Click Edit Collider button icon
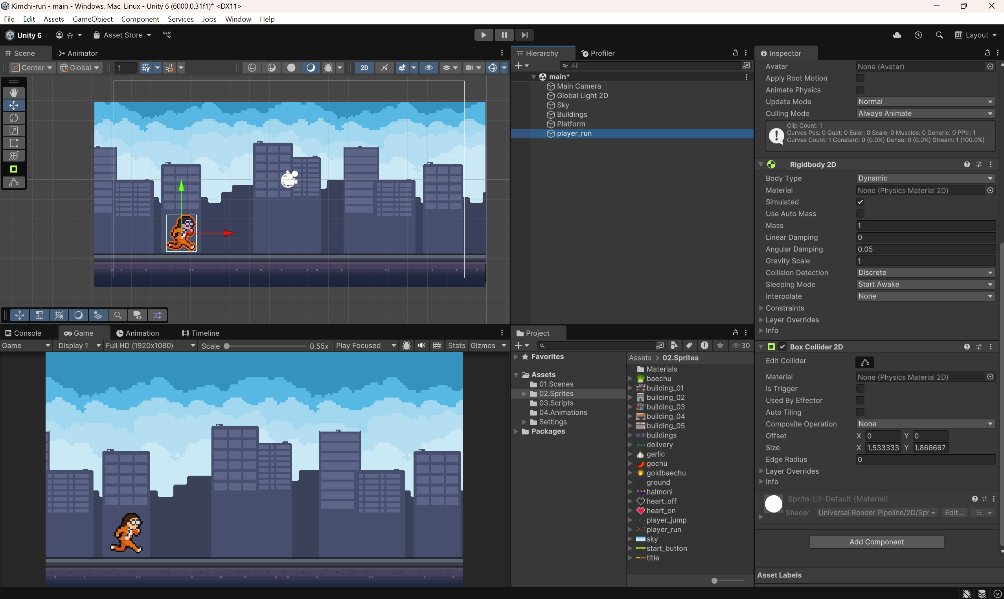 click(x=864, y=362)
